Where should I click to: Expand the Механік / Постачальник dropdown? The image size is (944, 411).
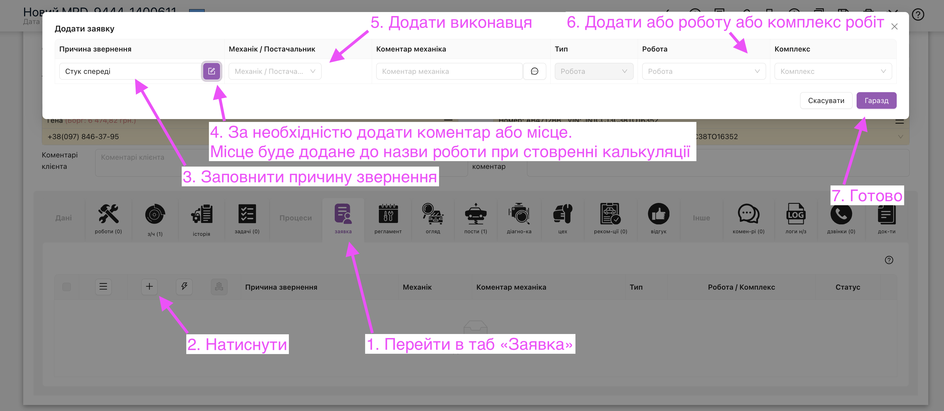pyautogui.click(x=275, y=71)
